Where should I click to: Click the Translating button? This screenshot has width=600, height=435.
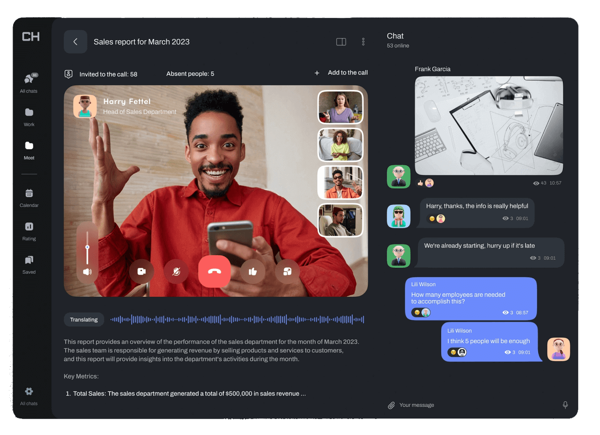coord(84,319)
